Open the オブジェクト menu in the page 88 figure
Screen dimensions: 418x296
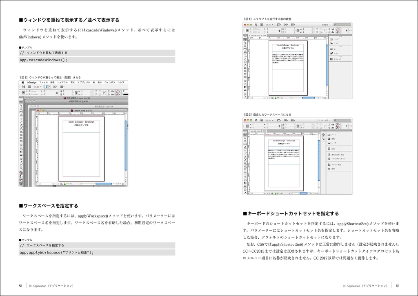point(84,83)
